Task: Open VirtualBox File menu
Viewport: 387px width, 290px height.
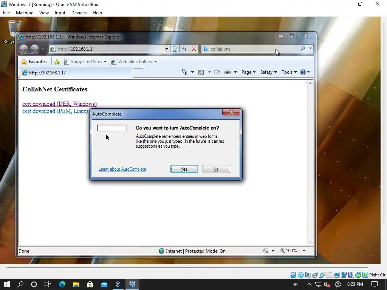Action: 6,13
